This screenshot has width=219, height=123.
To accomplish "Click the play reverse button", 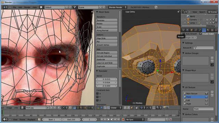I will coord(108,120).
